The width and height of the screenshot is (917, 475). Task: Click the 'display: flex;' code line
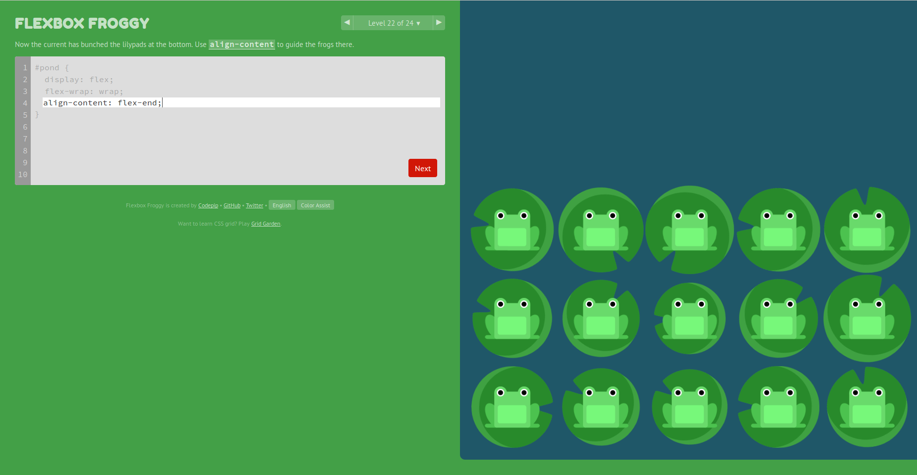(x=79, y=80)
